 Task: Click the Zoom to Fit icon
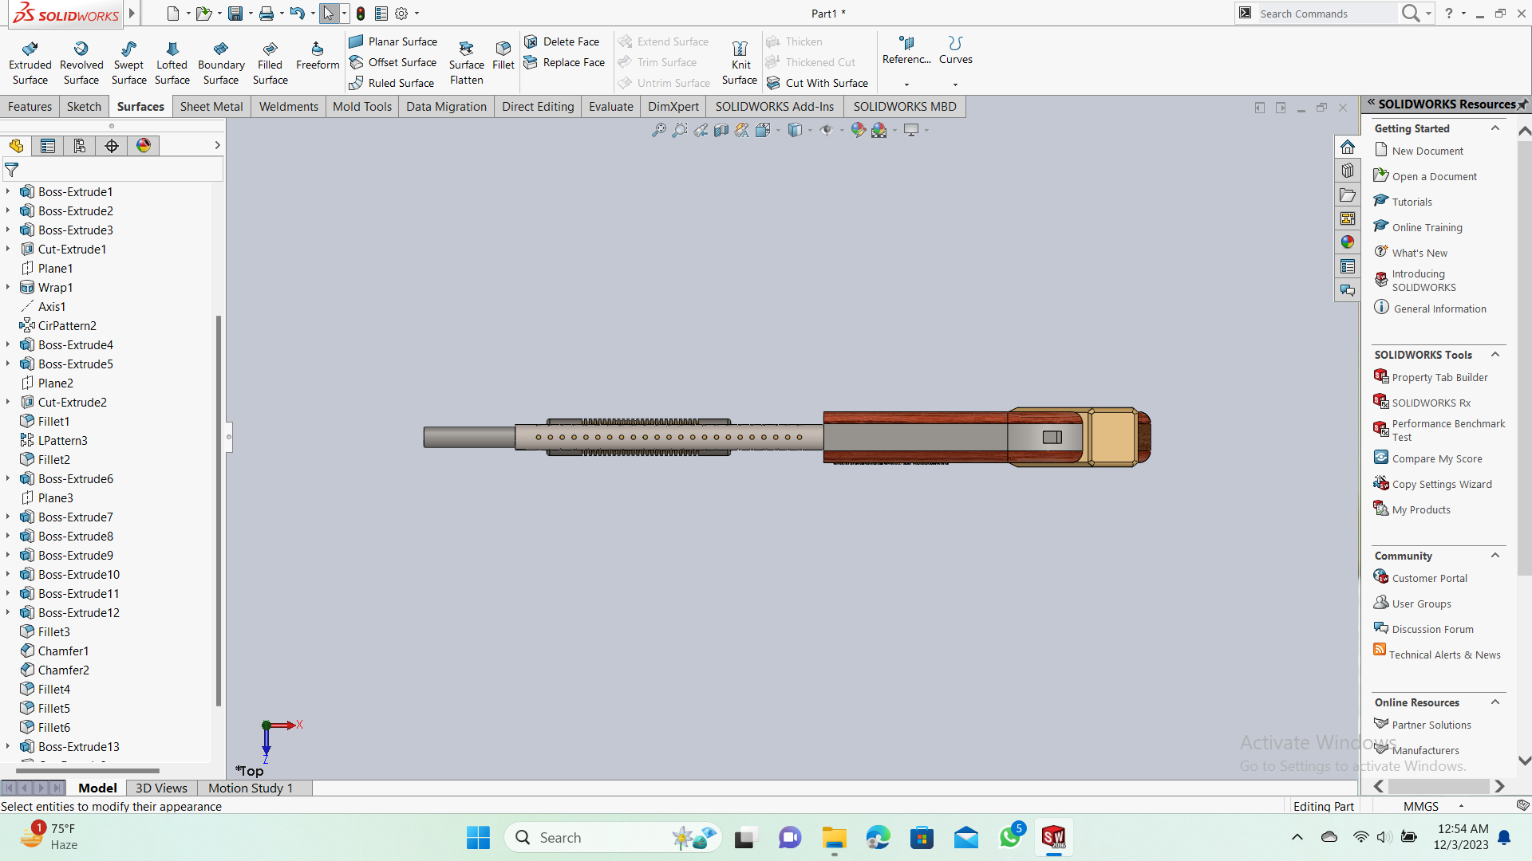(658, 130)
